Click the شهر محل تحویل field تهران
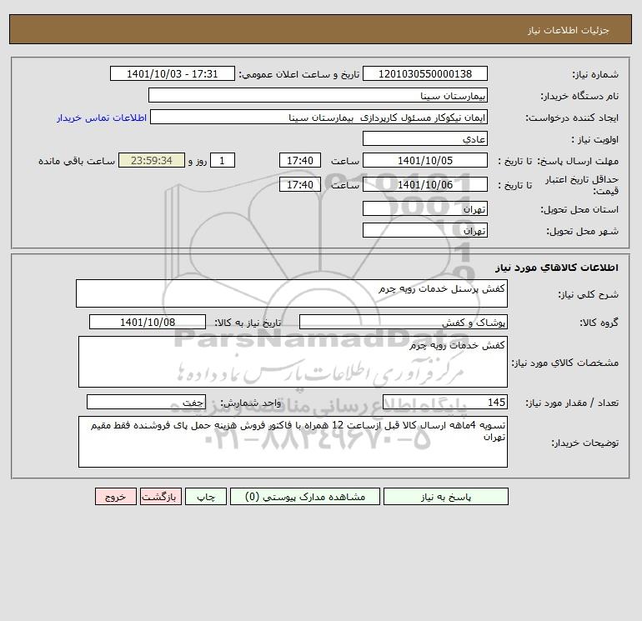 tap(425, 230)
